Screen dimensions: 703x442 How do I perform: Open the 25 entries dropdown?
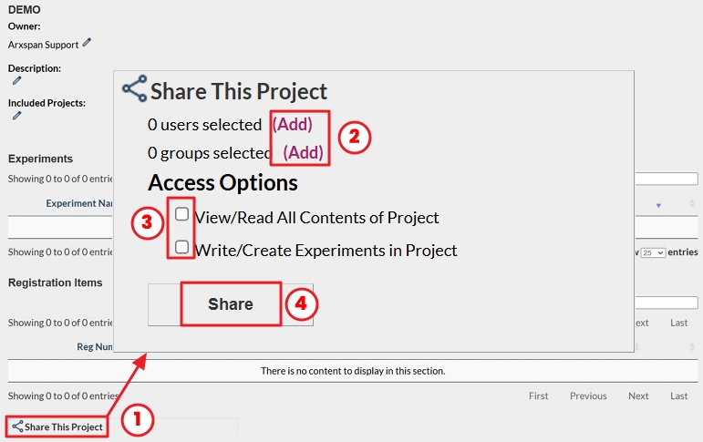[x=653, y=252]
